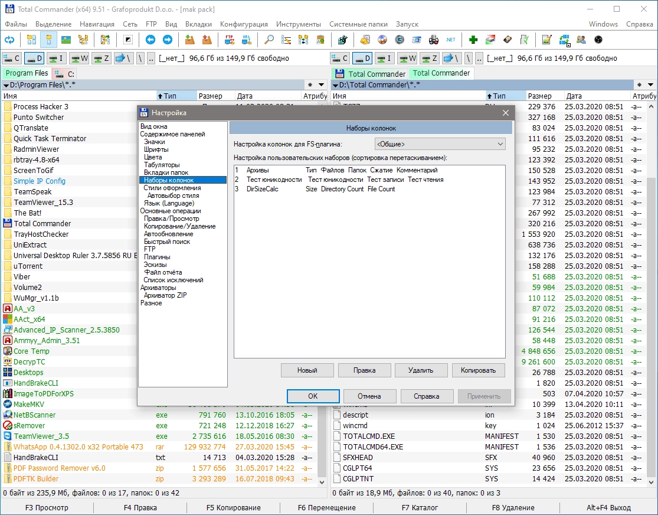658x515 pixels.
Task: Click the pack files icon
Action: point(189,40)
